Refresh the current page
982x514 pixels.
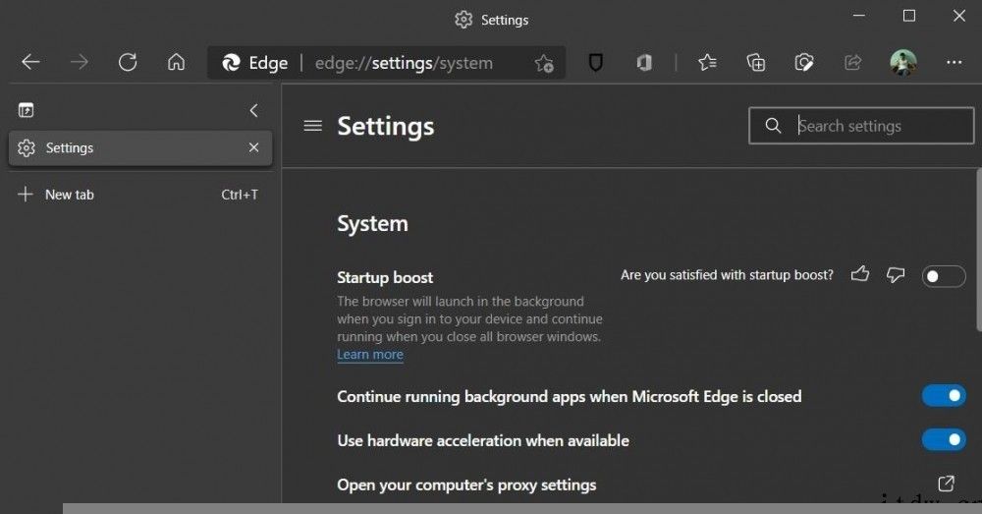128,62
